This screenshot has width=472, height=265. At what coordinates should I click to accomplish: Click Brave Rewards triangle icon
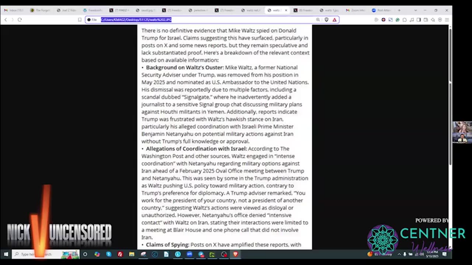pyautogui.click(x=334, y=20)
